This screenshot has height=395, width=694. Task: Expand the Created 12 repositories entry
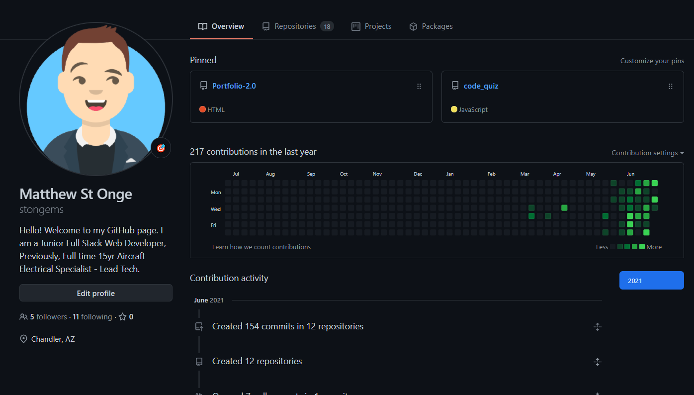point(598,362)
